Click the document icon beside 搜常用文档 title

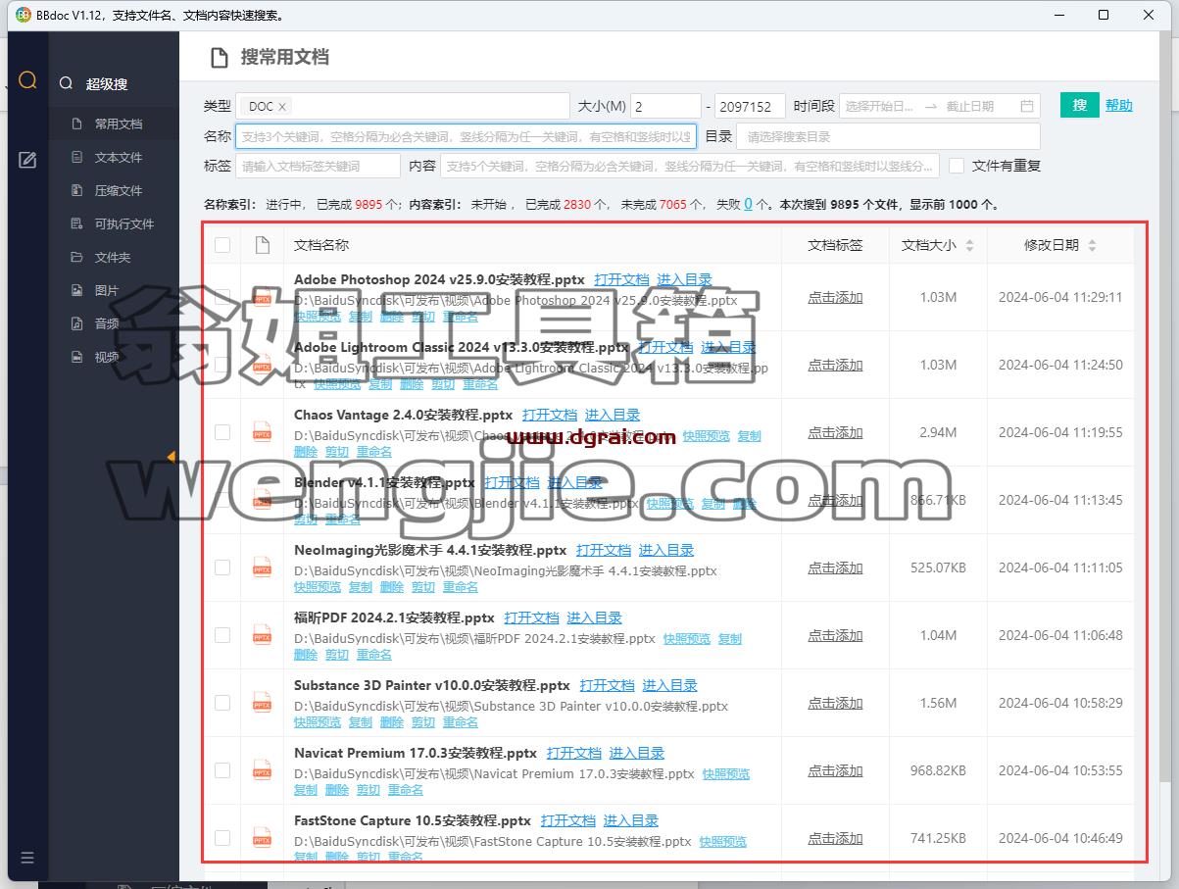click(221, 57)
